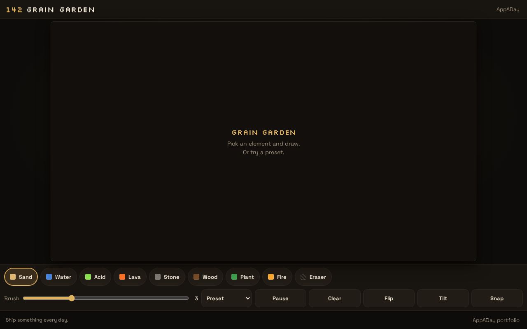
Task: Pause the simulation
Action: (280, 298)
